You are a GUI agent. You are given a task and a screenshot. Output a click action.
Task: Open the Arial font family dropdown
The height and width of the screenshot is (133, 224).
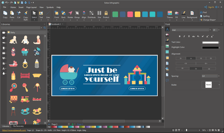190,30
